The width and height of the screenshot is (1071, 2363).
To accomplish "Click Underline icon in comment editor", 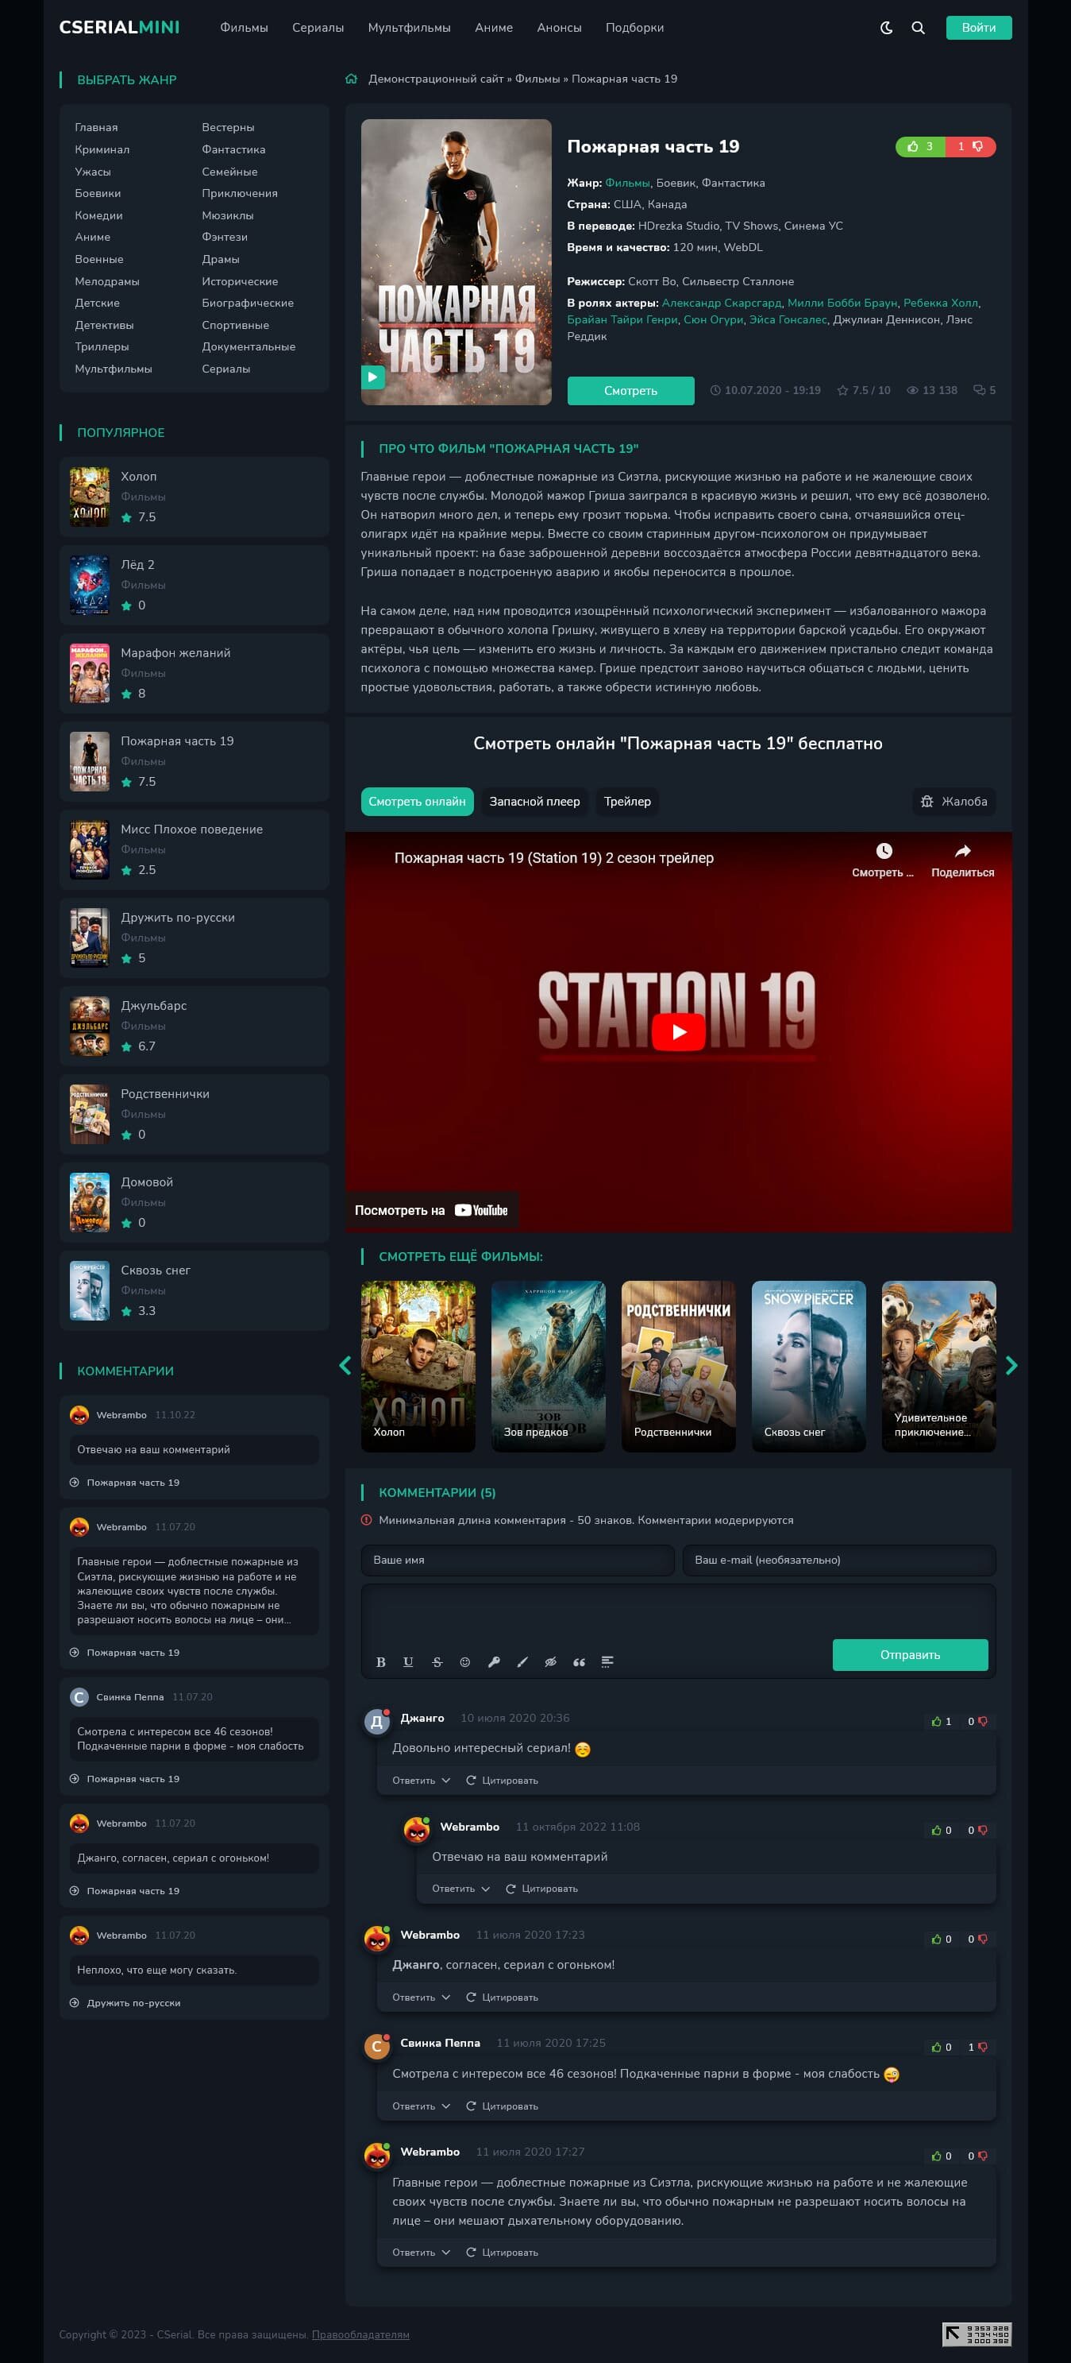I will coord(408,1662).
